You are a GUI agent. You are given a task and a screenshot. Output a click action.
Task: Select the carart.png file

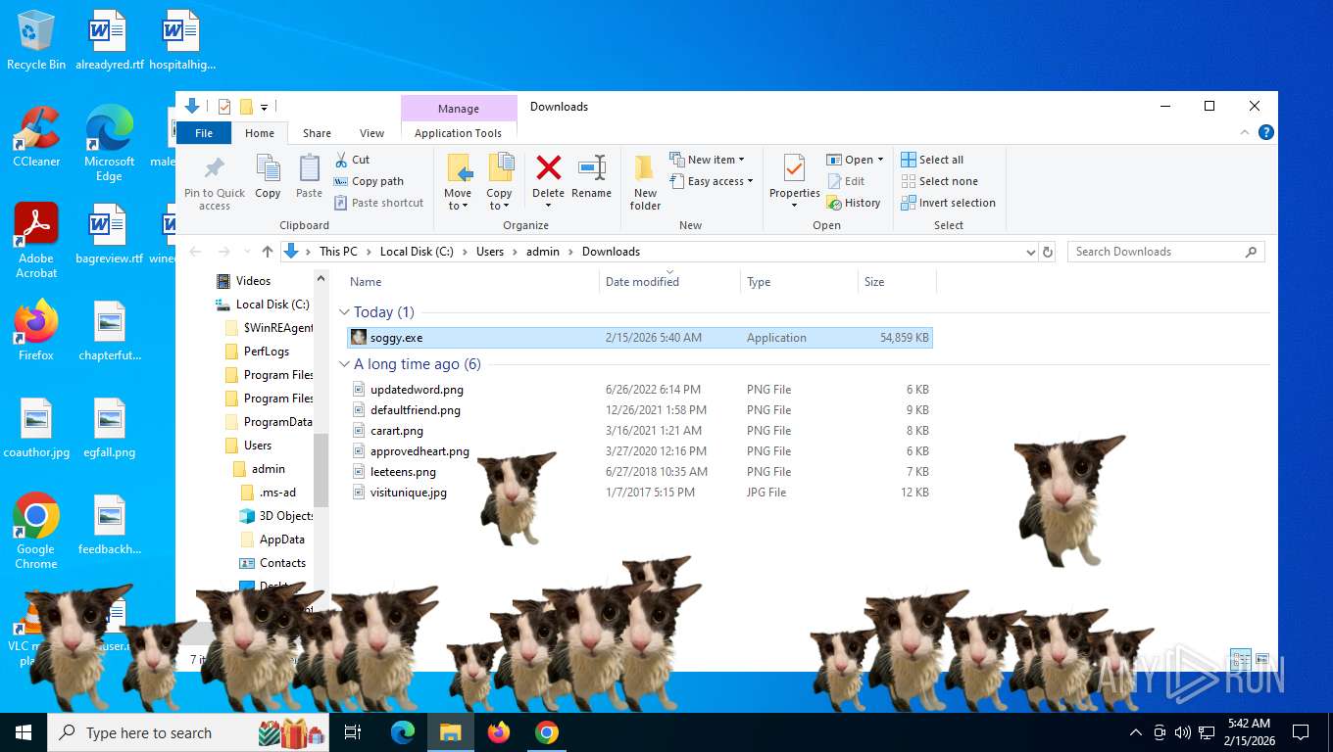[x=640, y=431]
